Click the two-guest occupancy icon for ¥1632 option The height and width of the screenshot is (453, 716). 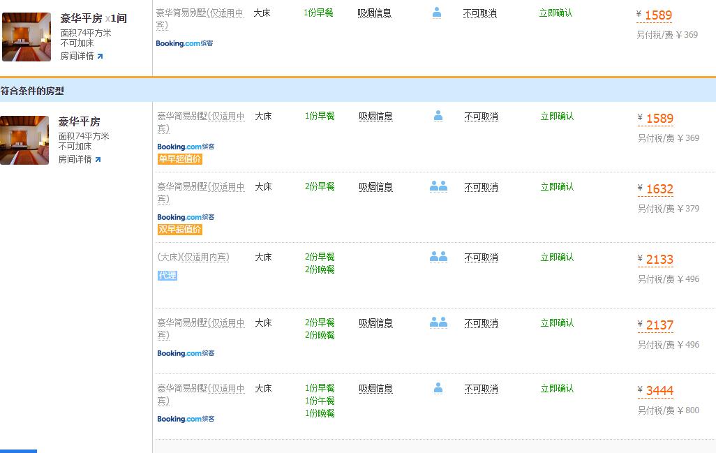click(438, 185)
